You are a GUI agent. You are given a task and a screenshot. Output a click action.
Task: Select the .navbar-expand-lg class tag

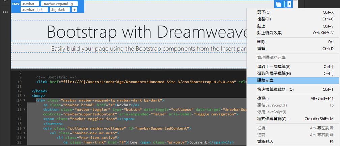point(59,4)
